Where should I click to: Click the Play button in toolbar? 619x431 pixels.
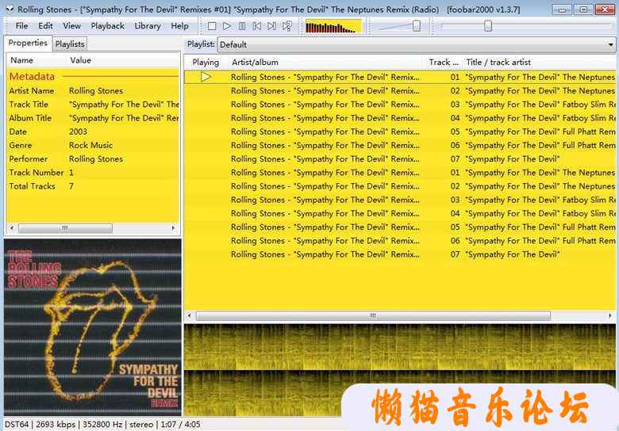click(x=227, y=26)
